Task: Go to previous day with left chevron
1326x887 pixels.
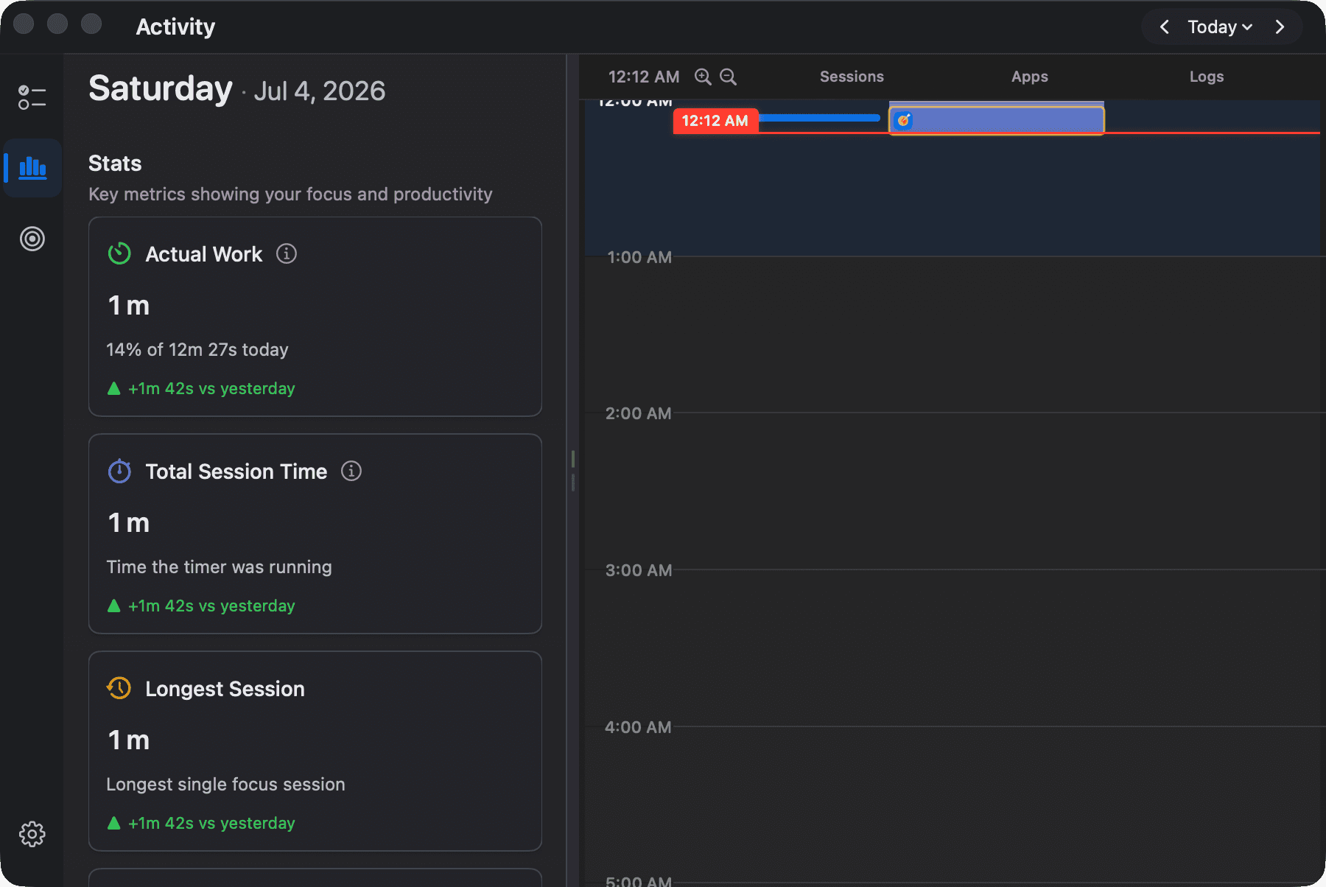Action: point(1165,27)
